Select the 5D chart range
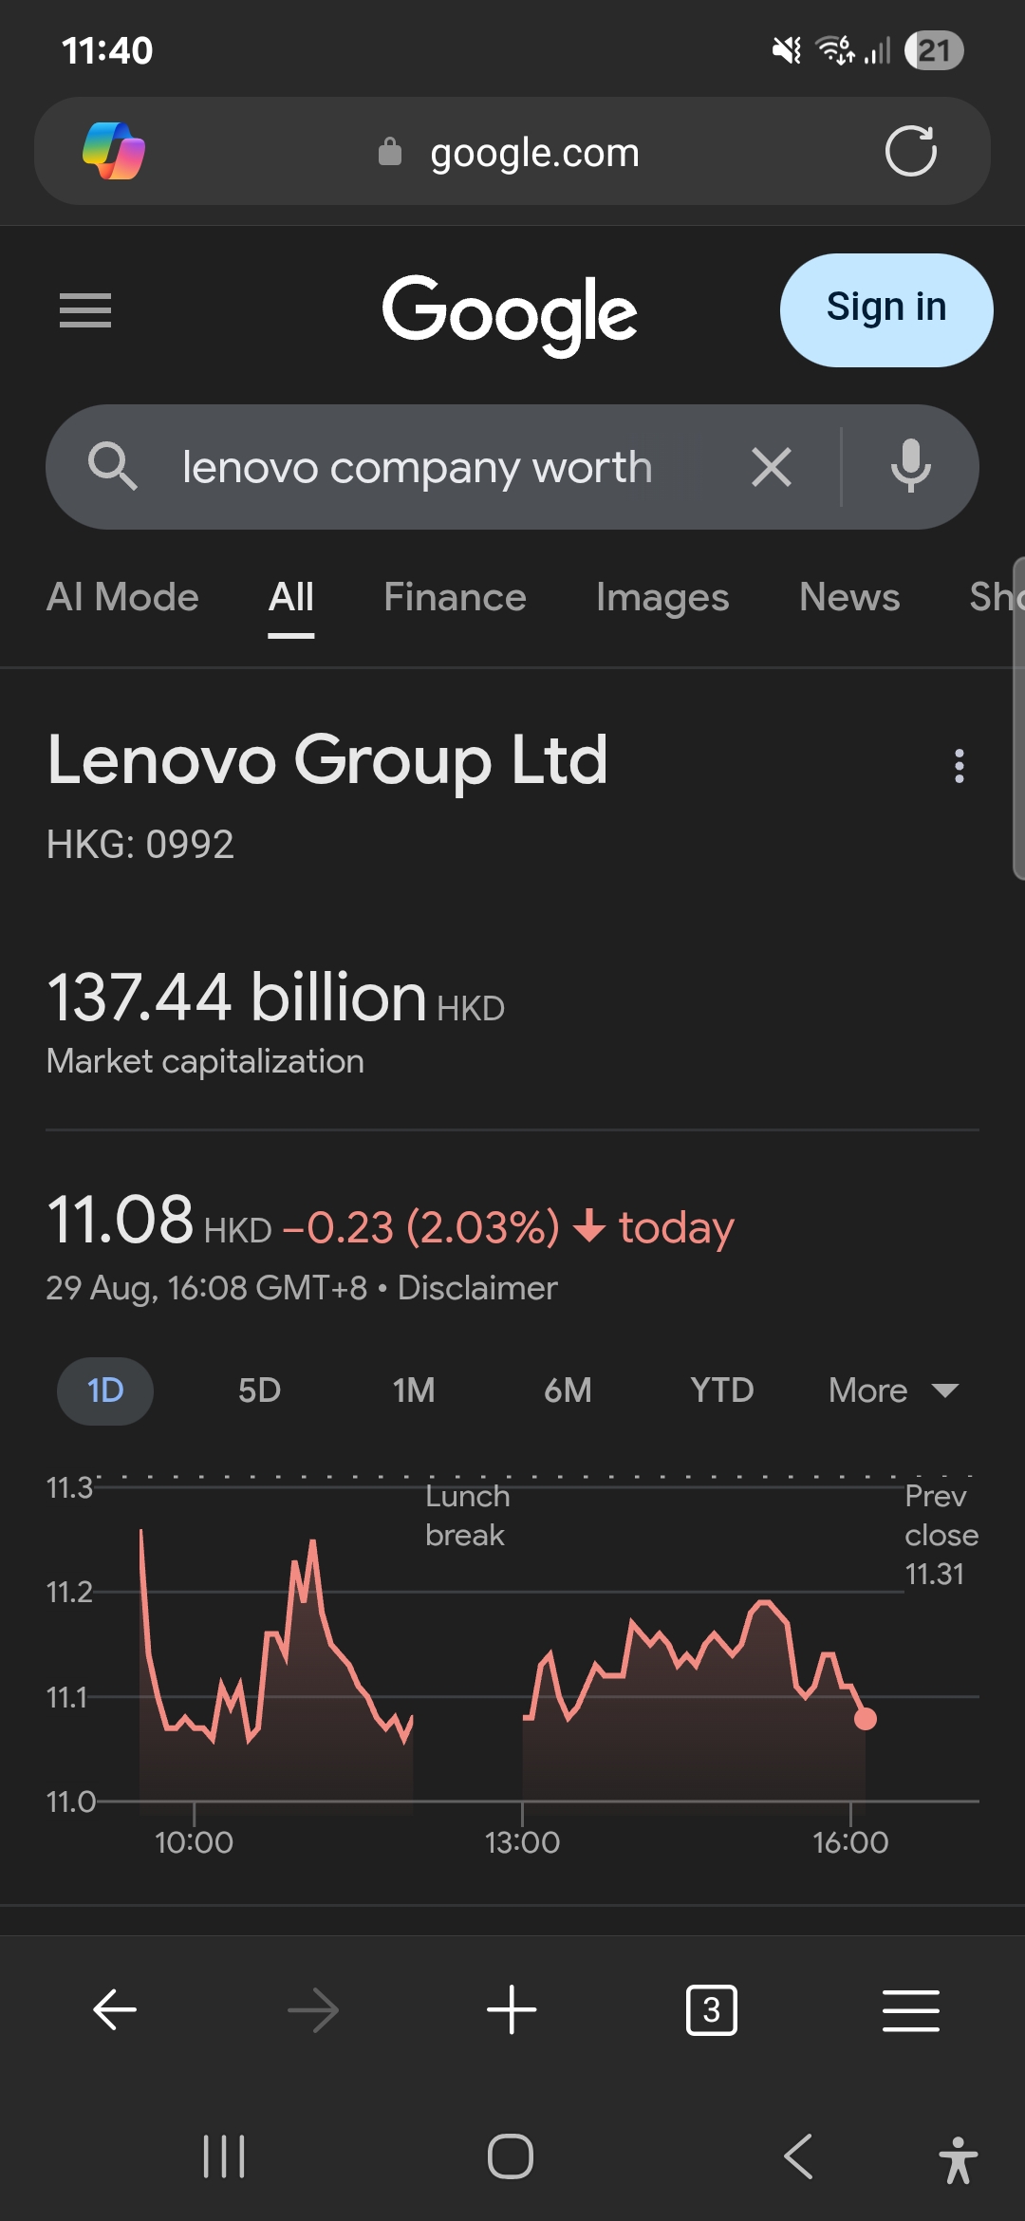The height and width of the screenshot is (2221, 1025). 259,1390
